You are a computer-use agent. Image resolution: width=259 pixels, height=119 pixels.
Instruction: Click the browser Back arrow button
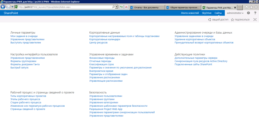point(3,7)
